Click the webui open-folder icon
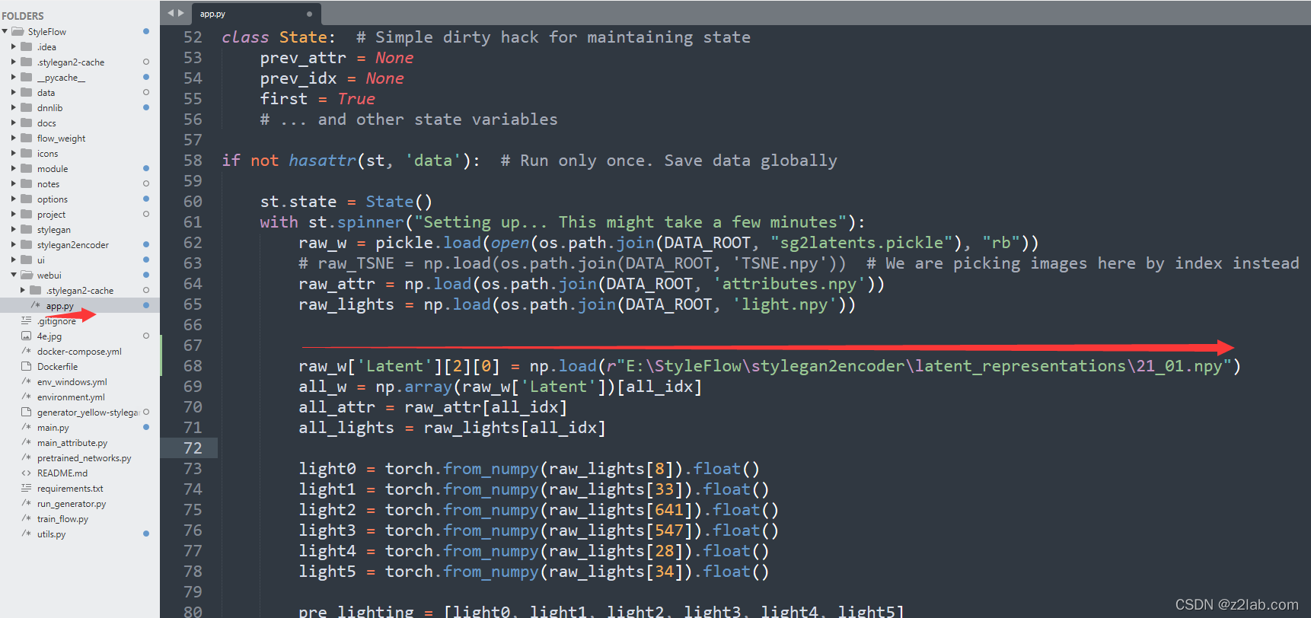This screenshot has width=1311, height=618. pos(27,275)
